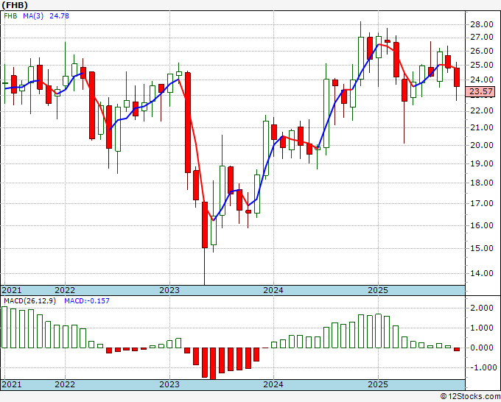The height and width of the screenshot is (402, 501).
Task: Click 2024 on the price chart timeline
Action: 273,290
